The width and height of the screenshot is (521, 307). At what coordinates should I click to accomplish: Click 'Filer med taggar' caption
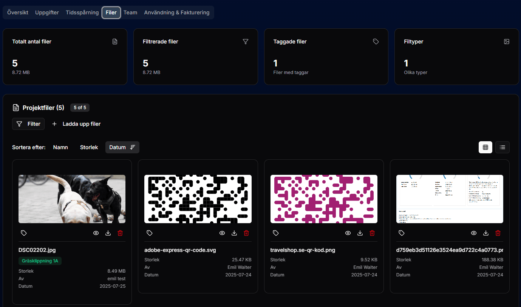291,73
